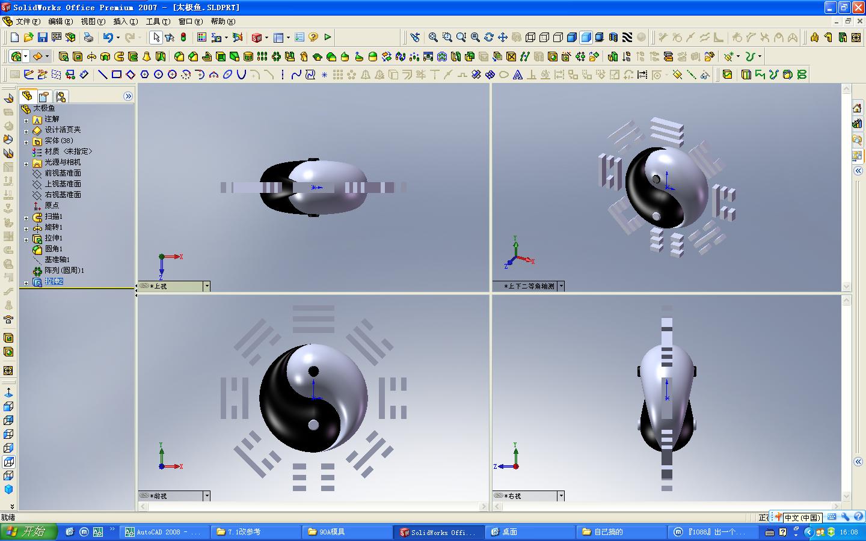Open the 7.1改参考 taskbar folder
The height and width of the screenshot is (541, 866).
(x=256, y=532)
